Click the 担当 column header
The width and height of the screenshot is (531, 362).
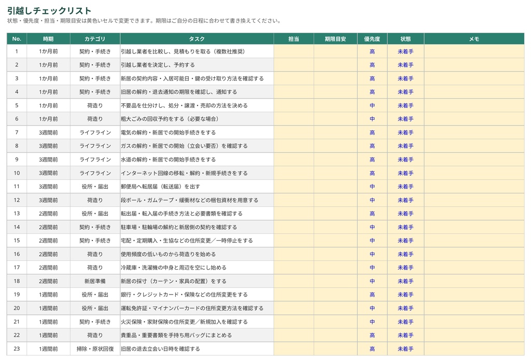(294, 39)
